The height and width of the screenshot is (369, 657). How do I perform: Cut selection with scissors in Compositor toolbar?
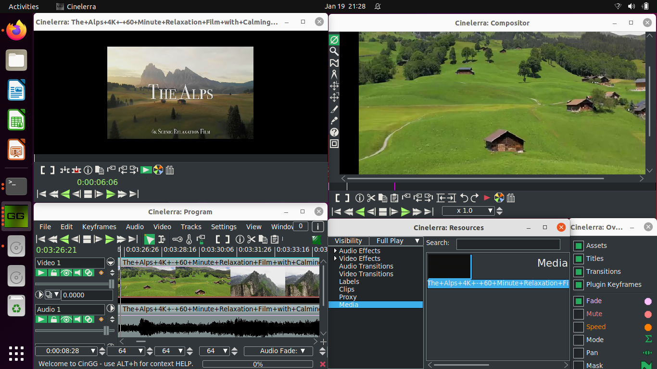371,197
